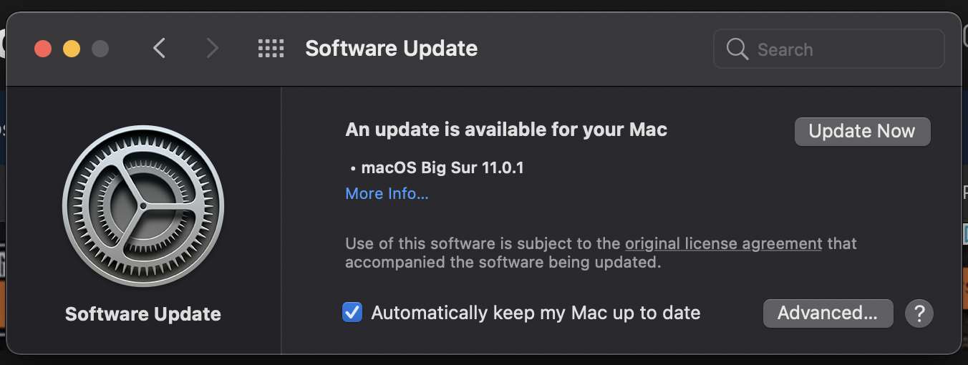Open help with the question mark button
Image resolution: width=968 pixels, height=365 pixels.
(x=919, y=313)
